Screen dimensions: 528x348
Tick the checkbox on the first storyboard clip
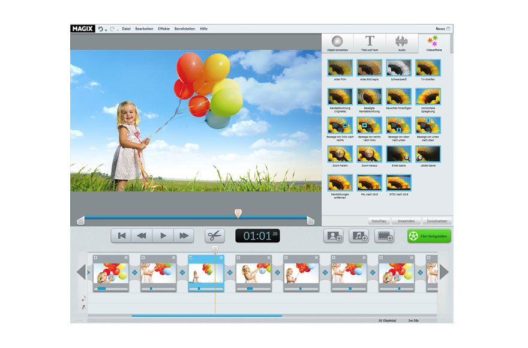pyautogui.click(x=95, y=258)
